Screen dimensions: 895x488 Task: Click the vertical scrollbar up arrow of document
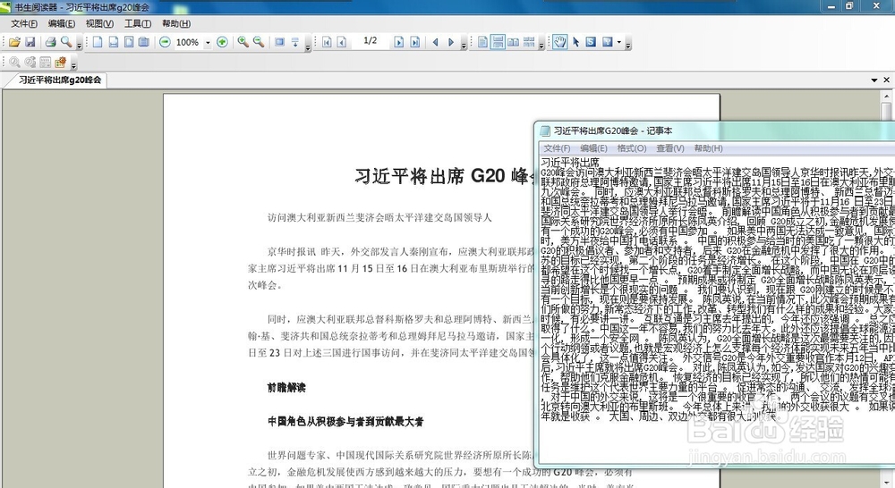coord(886,97)
